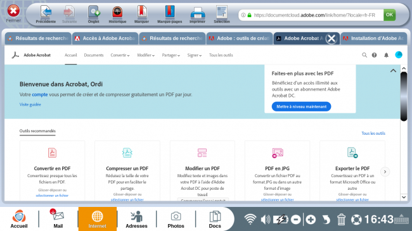Click the Convertir en PDF icon
The image size is (412, 231).
[x=52, y=153]
